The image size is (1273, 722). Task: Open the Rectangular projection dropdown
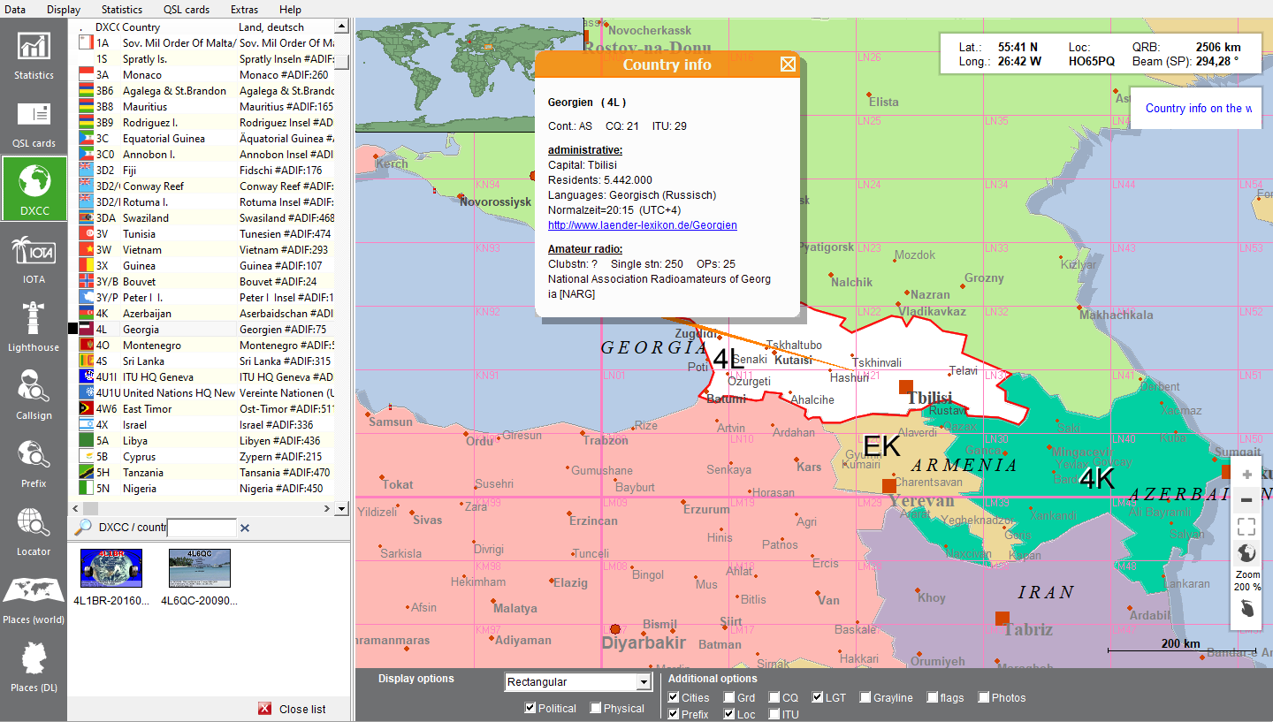643,681
